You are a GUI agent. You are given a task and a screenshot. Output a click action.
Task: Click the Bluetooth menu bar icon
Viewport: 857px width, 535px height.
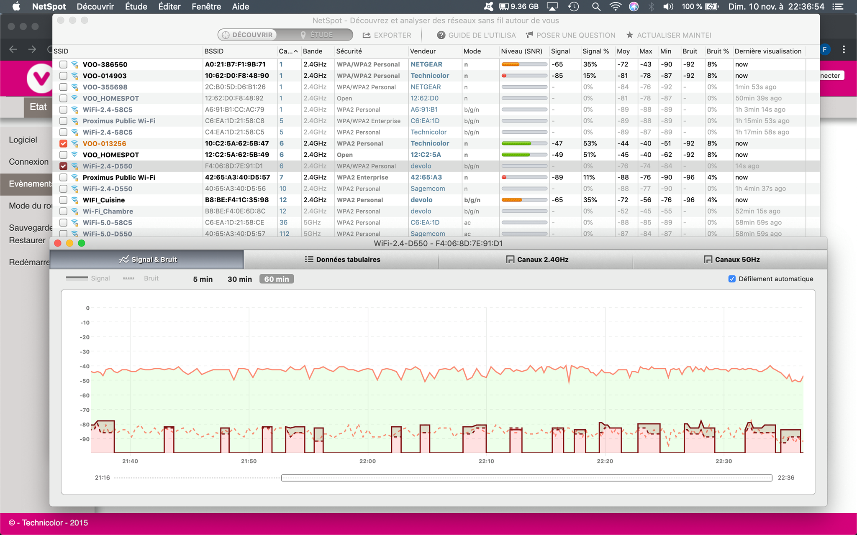(651, 6)
